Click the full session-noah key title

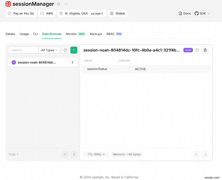(x=132, y=50)
